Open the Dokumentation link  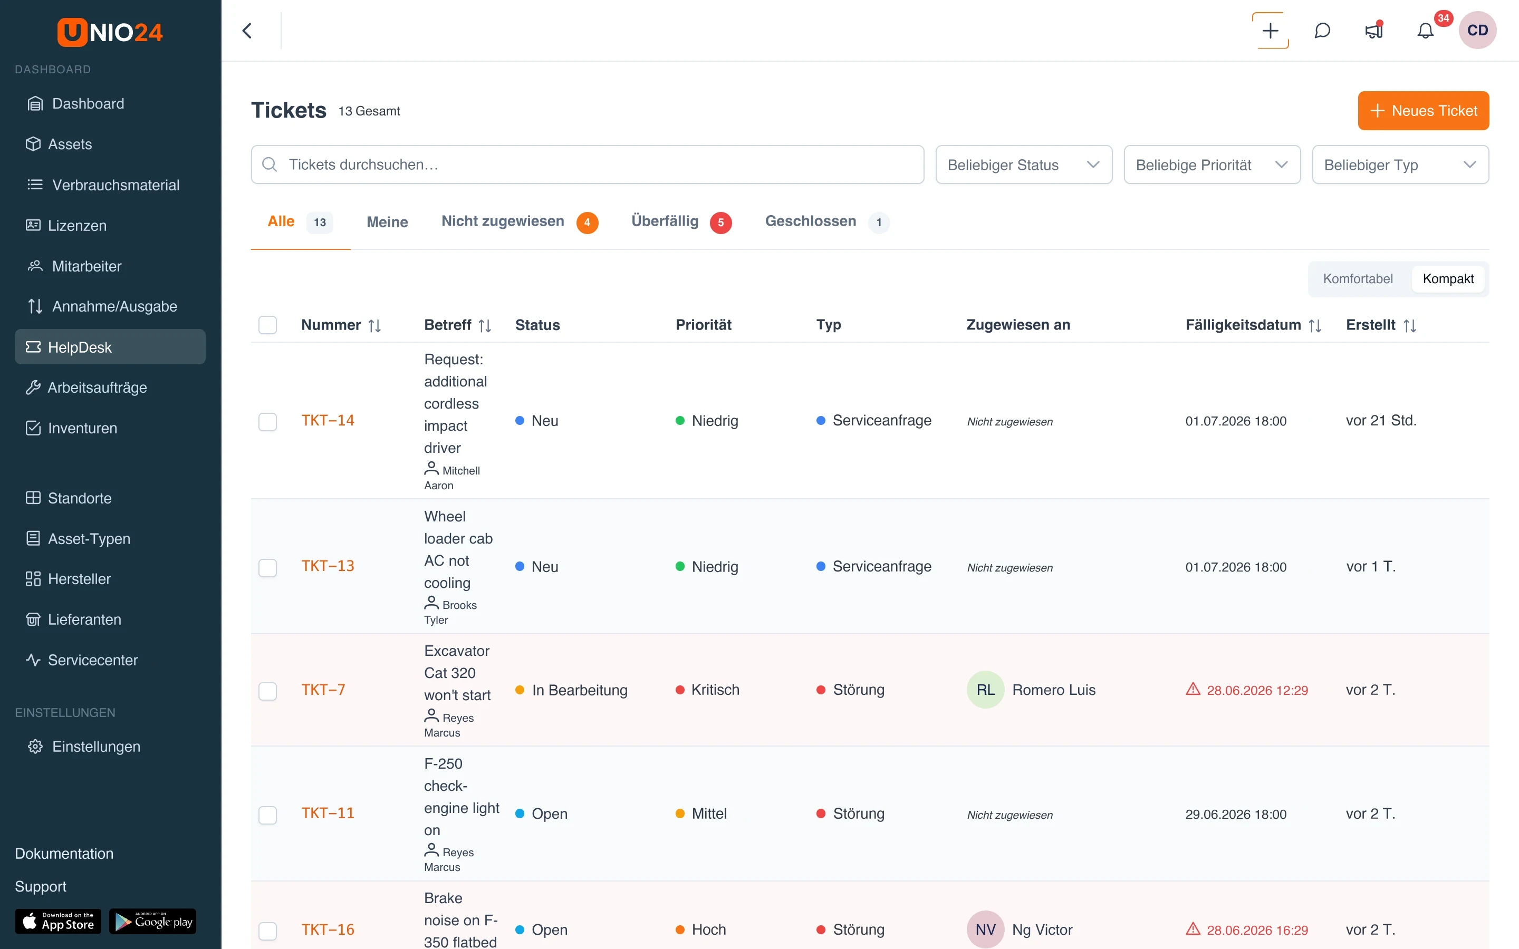pyautogui.click(x=64, y=854)
